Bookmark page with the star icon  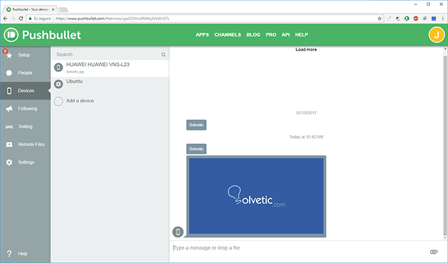[x=380, y=19]
